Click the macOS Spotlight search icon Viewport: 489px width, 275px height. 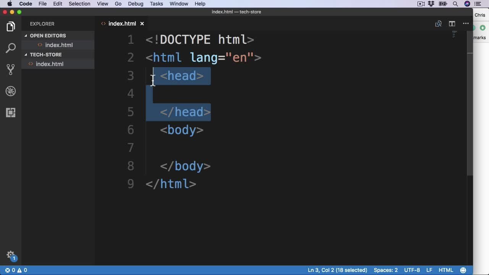pyautogui.click(x=455, y=4)
